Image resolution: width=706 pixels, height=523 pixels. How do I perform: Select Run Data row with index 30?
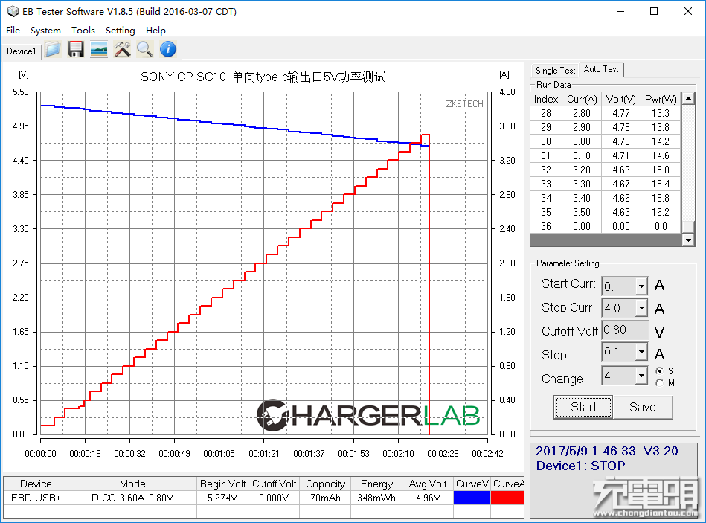pyautogui.click(x=606, y=141)
